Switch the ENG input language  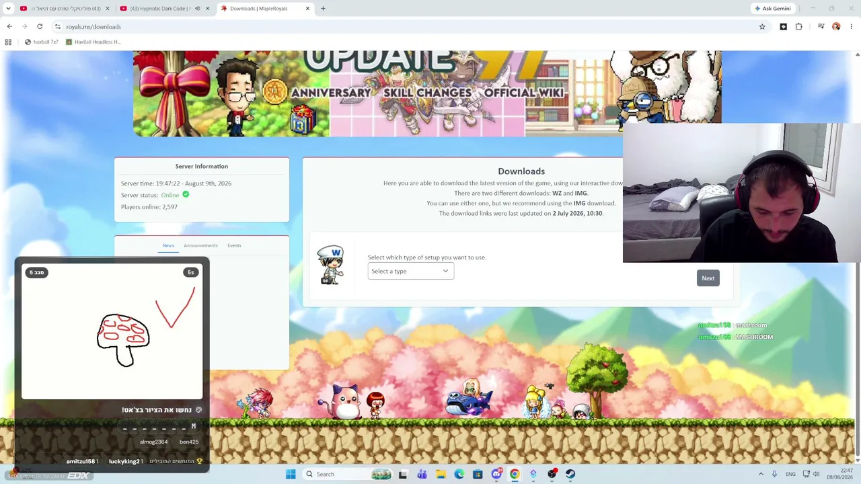click(x=790, y=474)
